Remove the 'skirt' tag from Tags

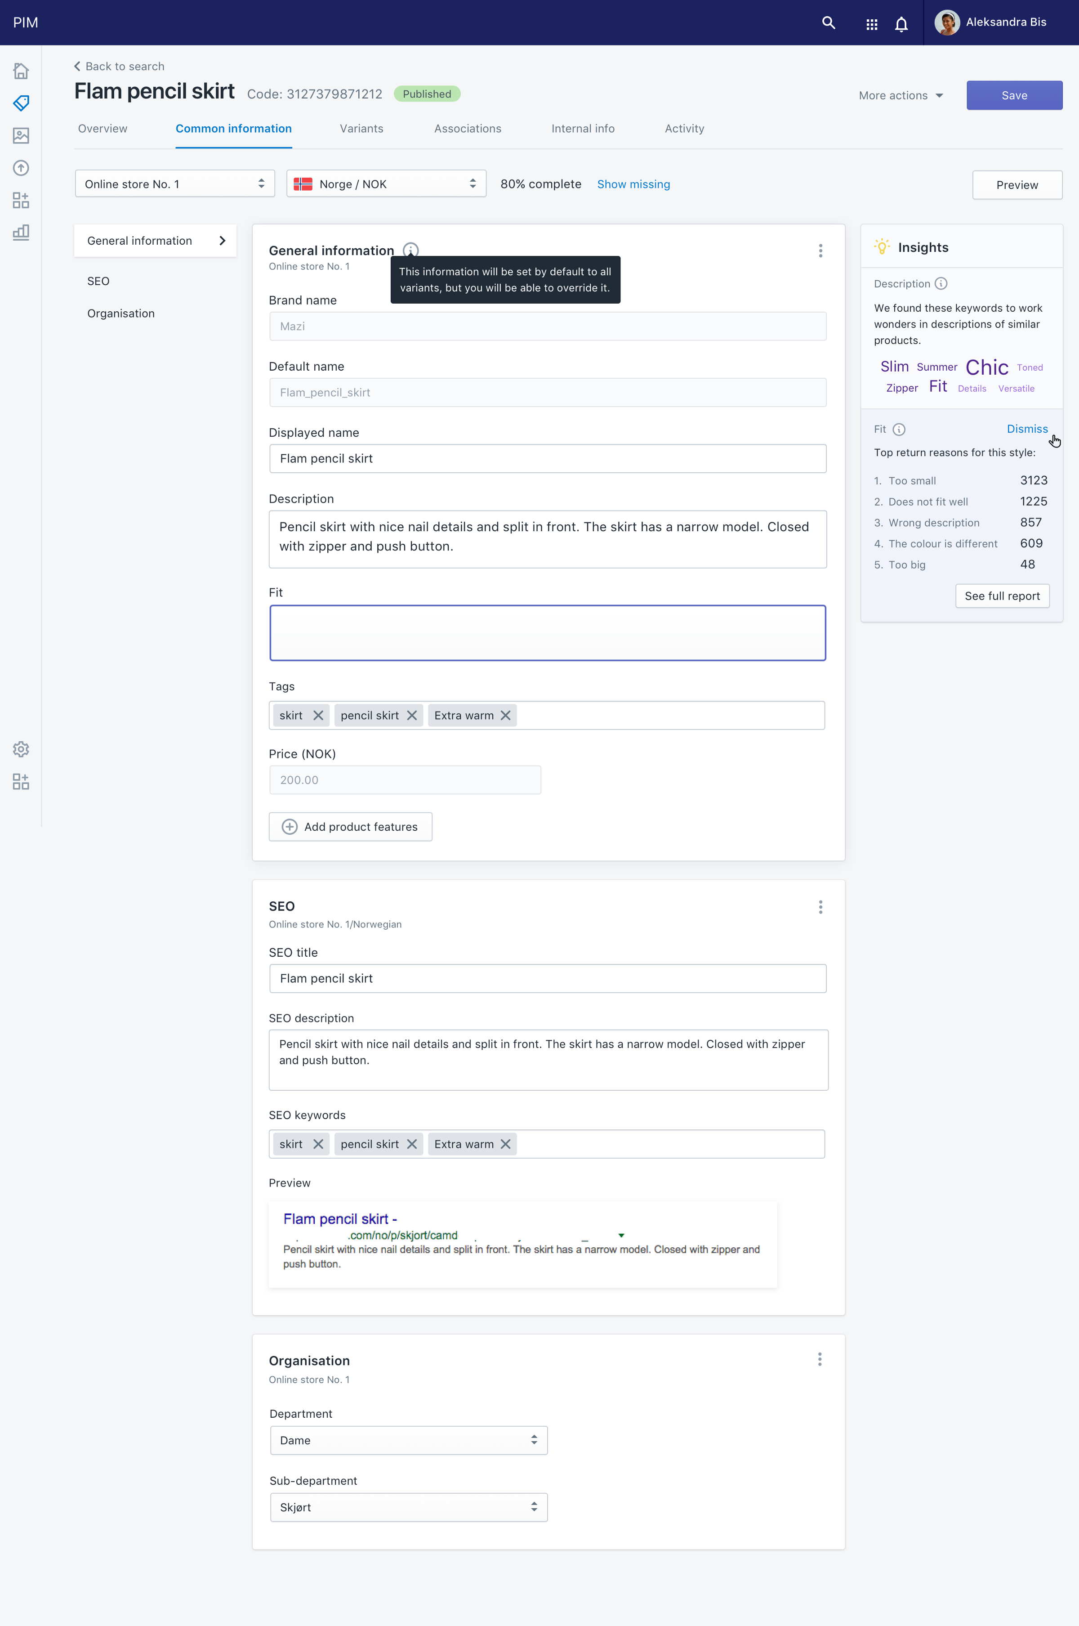(x=318, y=715)
